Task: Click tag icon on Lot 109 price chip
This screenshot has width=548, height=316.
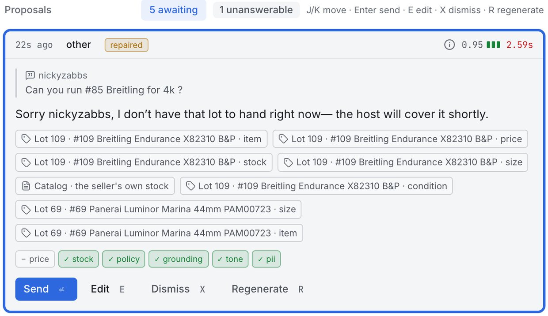Action: tap(283, 139)
